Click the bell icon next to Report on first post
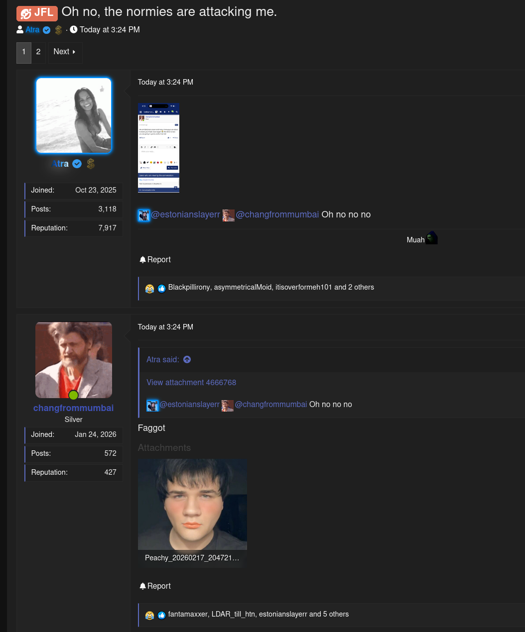 tap(142, 259)
